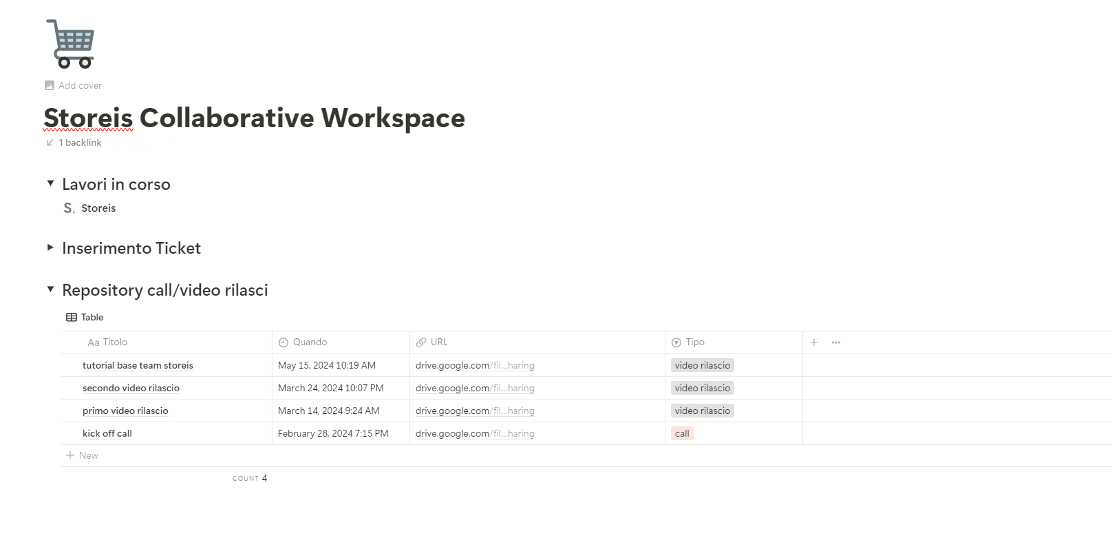The height and width of the screenshot is (535, 1112).
Task: Click the Add cover button
Action: [73, 85]
